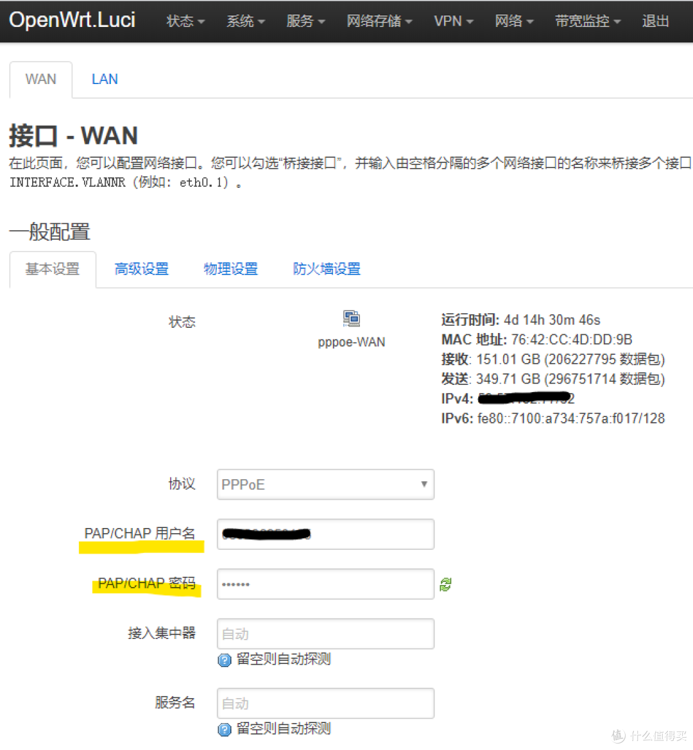Image resolution: width=693 pixels, height=750 pixels.
Task: Click the 接收 151.01 GB statistic
Action: [x=553, y=359]
